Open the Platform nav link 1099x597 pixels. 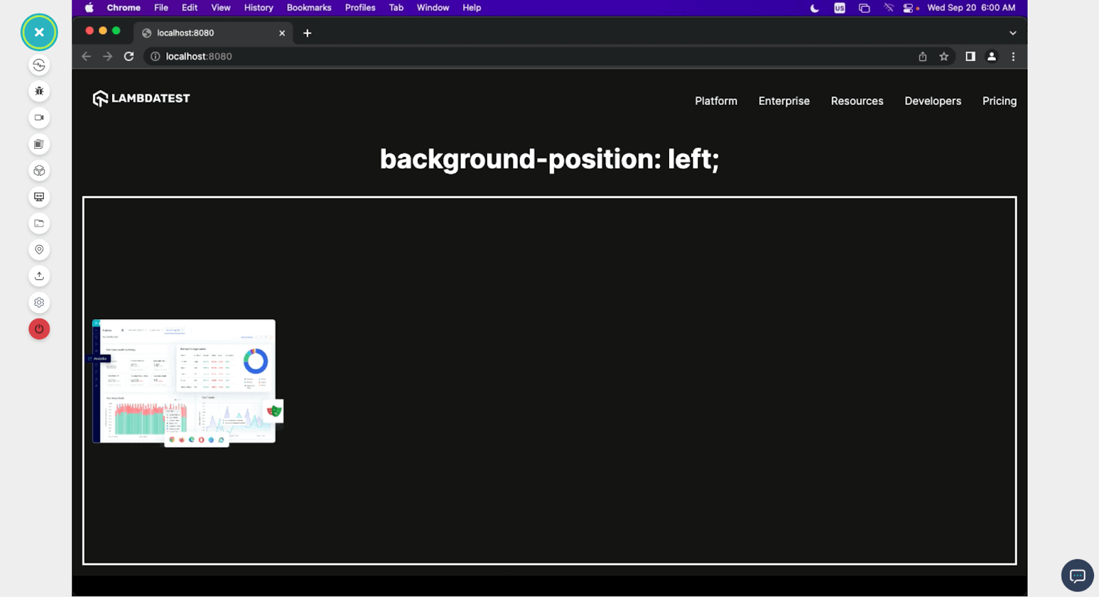[716, 101]
